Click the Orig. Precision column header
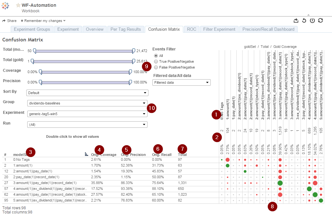332x218 pixels. click(x=133, y=155)
